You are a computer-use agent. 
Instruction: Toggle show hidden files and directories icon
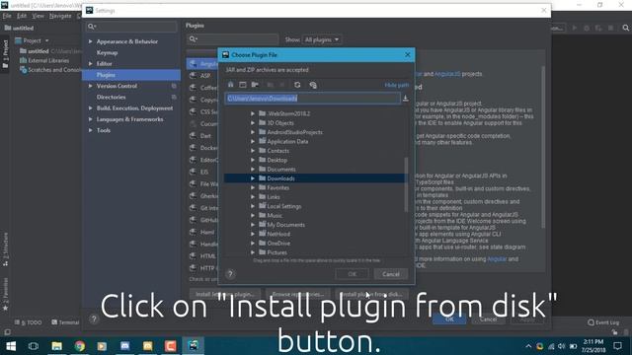[x=313, y=85]
